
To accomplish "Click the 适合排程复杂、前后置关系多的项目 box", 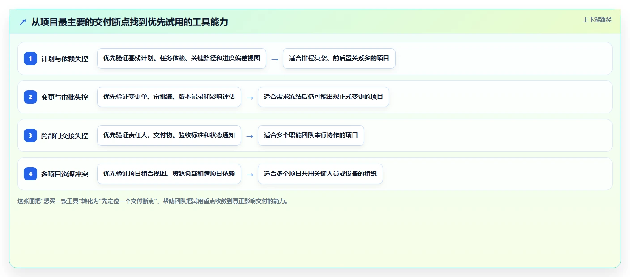I will click(x=339, y=59).
